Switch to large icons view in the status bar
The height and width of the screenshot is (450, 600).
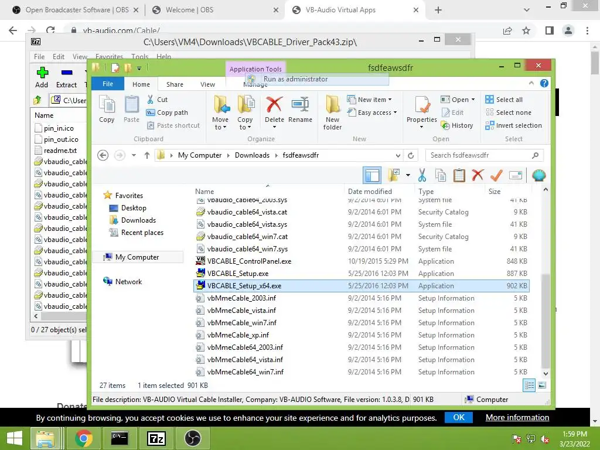point(542,385)
